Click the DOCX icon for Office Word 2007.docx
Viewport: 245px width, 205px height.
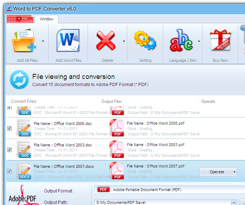coord(24,171)
